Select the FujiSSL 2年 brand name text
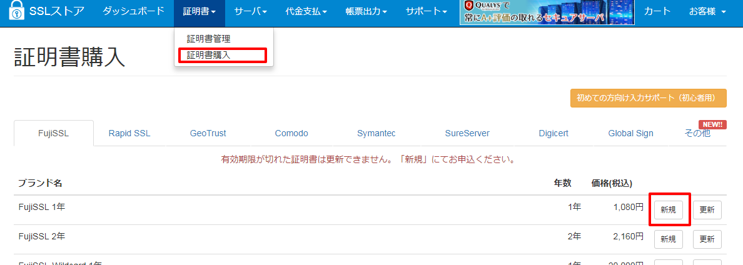 point(42,236)
